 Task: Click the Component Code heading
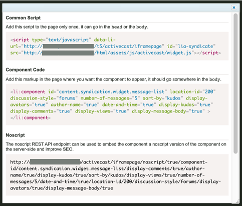(25, 69)
